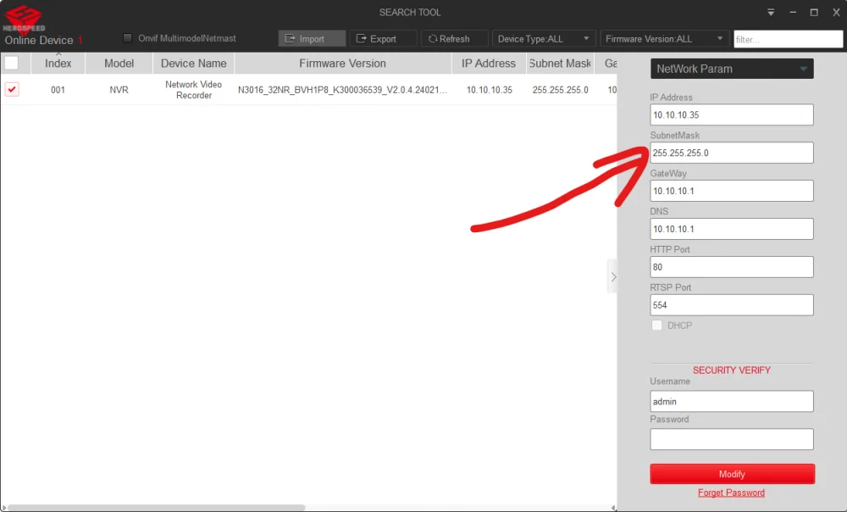Focus the filter search box

pyautogui.click(x=788, y=39)
